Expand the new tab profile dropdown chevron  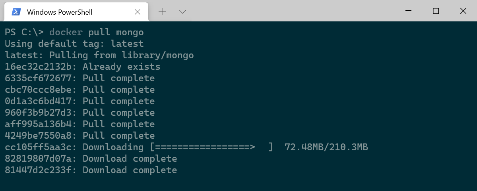pos(183,12)
